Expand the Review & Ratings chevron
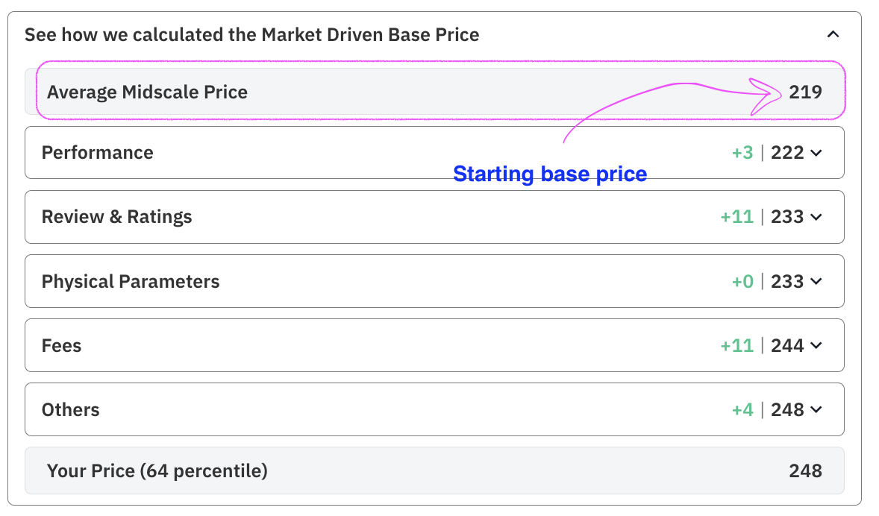 pos(816,217)
